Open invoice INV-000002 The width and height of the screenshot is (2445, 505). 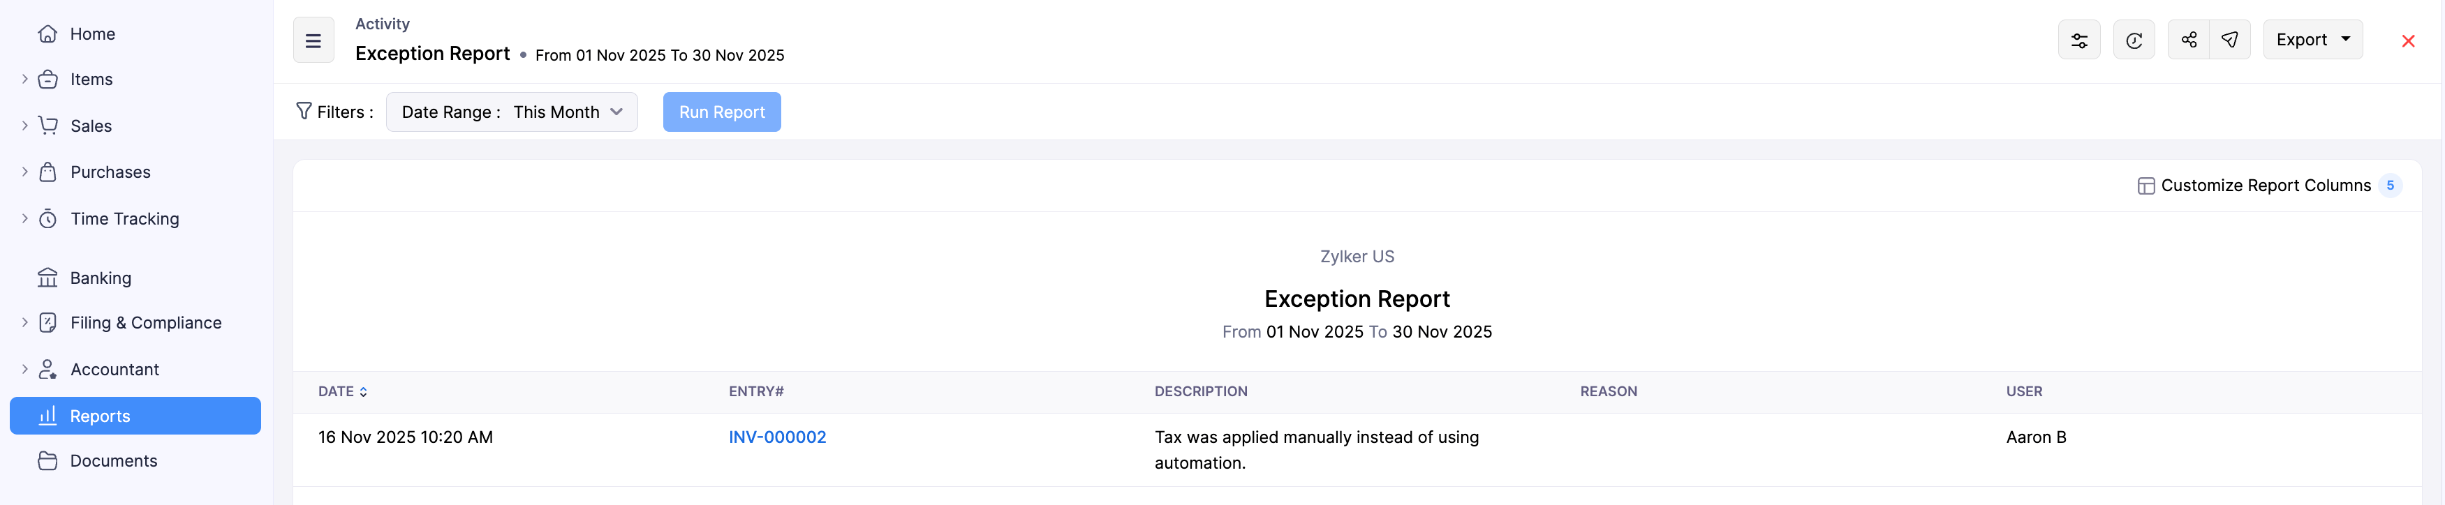pos(776,437)
